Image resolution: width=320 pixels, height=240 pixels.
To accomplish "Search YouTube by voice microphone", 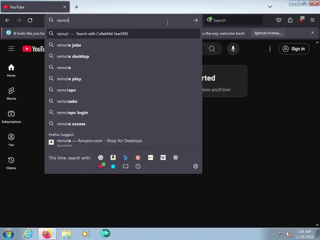I will point(233,49).
